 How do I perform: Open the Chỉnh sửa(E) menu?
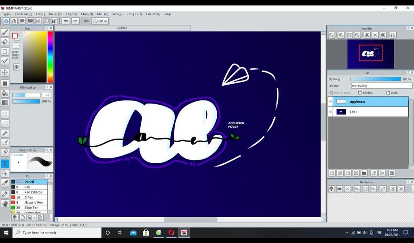click(x=23, y=14)
